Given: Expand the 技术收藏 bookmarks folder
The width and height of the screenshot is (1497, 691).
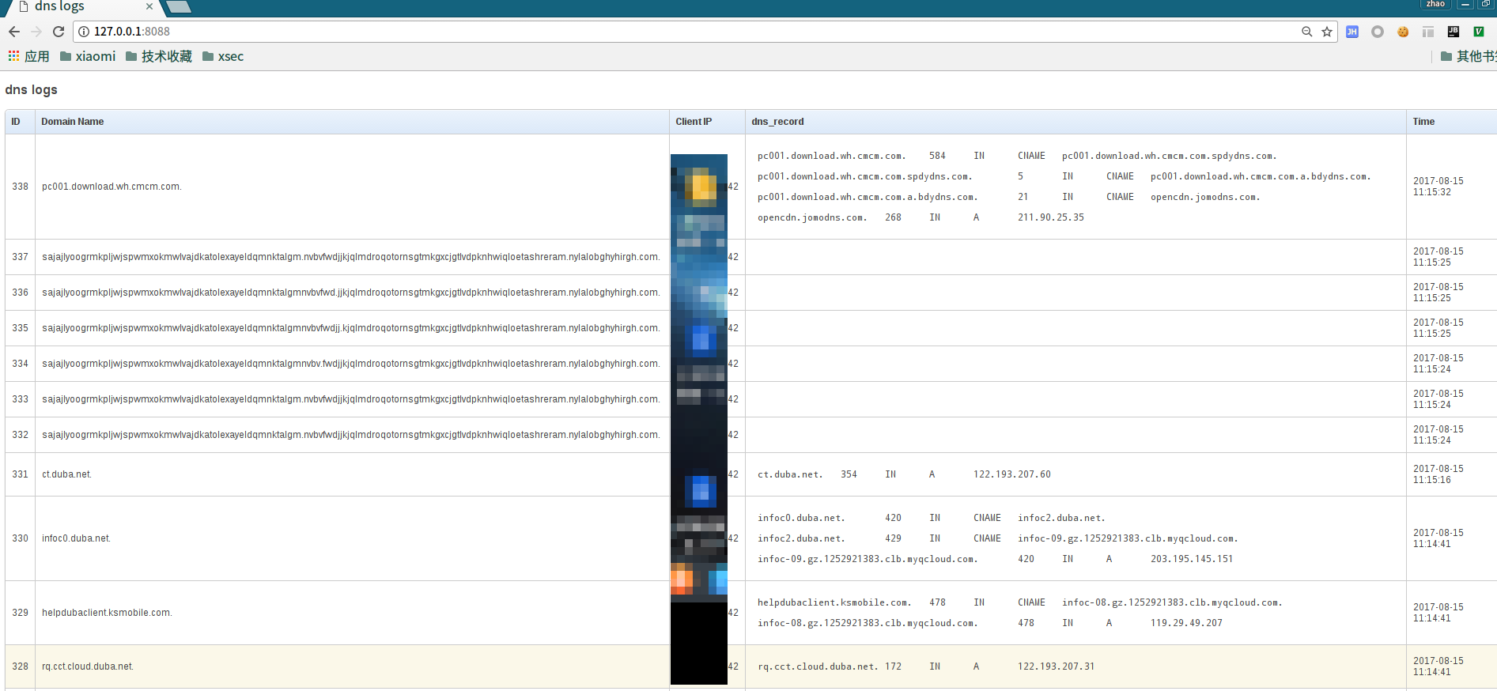Looking at the screenshot, I should pyautogui.click(x=159, y=56).
